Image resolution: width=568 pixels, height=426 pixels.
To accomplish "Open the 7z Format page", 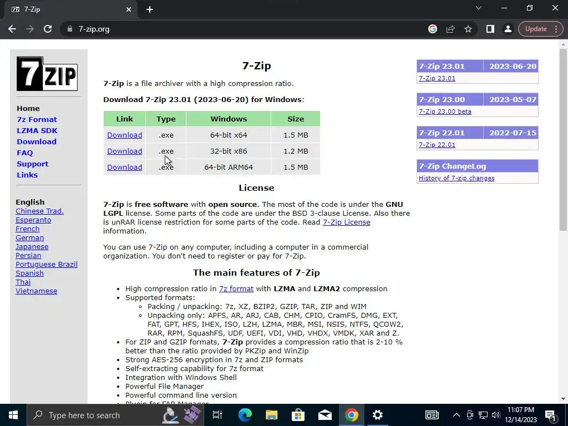I will coord(37,120).
